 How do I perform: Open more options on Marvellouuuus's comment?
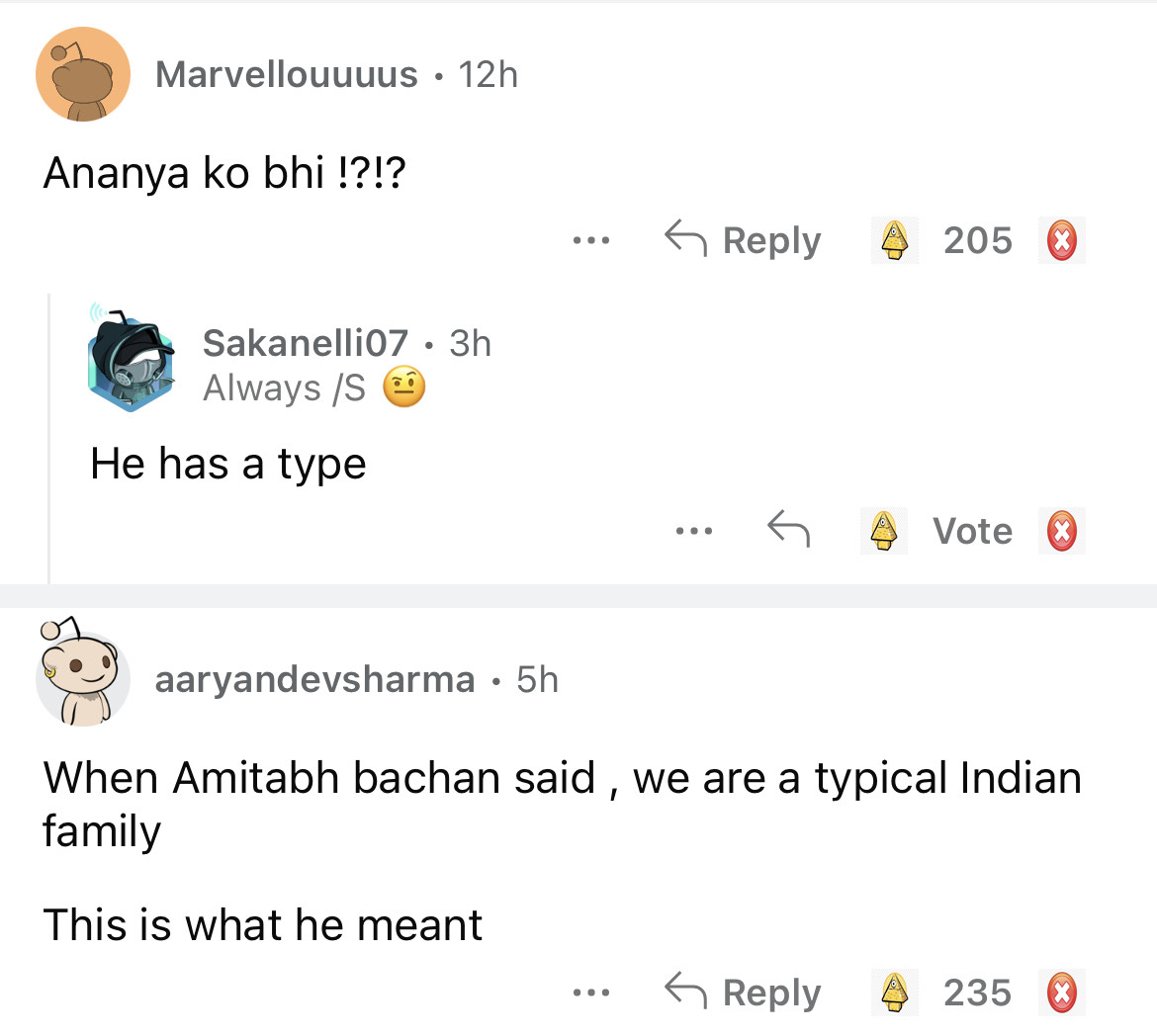(x=591, y=240)
